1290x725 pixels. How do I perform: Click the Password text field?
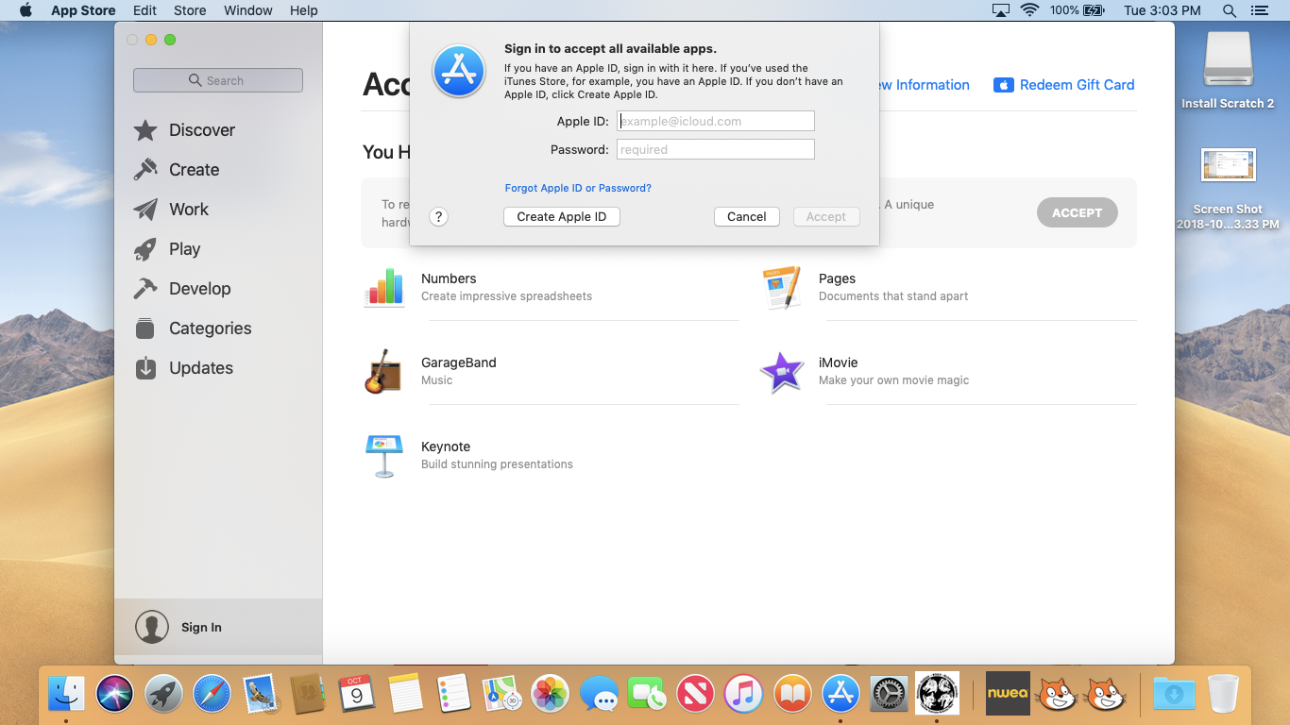coord(716,149)
